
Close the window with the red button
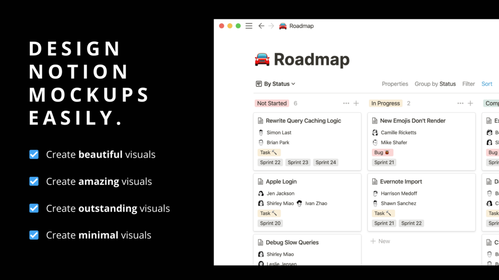[x=221, y=26]
